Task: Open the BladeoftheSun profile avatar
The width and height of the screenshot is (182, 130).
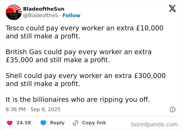Action: (14, 12)
